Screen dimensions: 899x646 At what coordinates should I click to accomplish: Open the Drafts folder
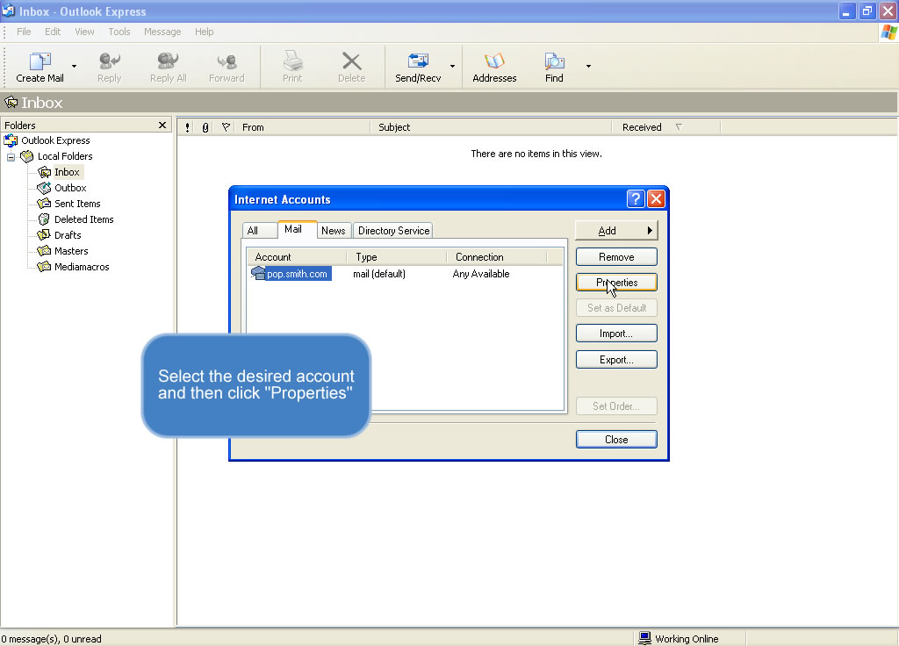click(x=67, y=235)
